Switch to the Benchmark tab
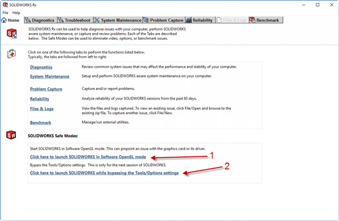 [266, 20]
